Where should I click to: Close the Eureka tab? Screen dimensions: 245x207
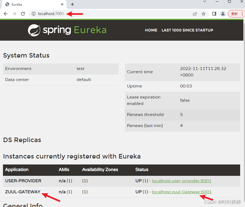click(62, 4)
